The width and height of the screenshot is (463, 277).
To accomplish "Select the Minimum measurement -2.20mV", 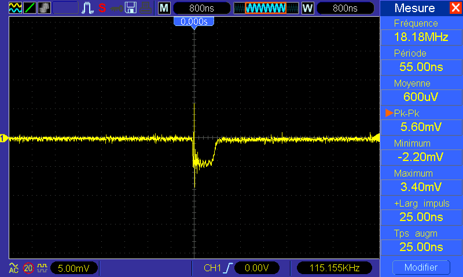I will pyautogui.click(x=421, y=156).
